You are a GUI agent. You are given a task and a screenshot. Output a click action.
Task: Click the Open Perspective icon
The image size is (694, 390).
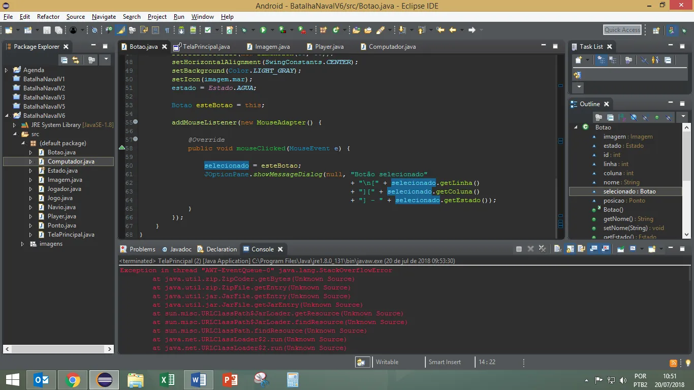[657, 30]
